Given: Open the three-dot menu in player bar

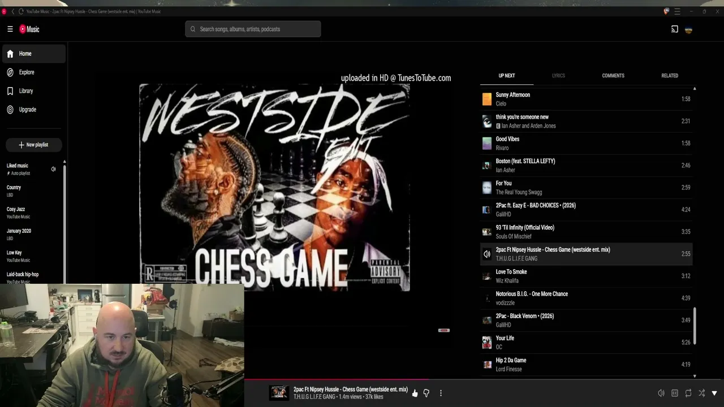Looking at the screenshot, I should pyautogui.click(x=441, y=393).
